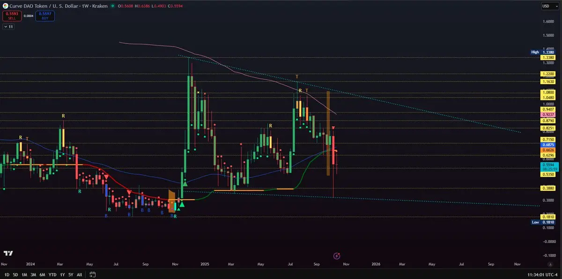
Task: Click the 1.0480 price level label
Action: [x=548, y=98]
